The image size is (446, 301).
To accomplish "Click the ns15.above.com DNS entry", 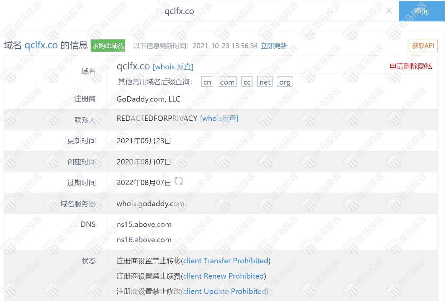I will click(x=144, y=225).
